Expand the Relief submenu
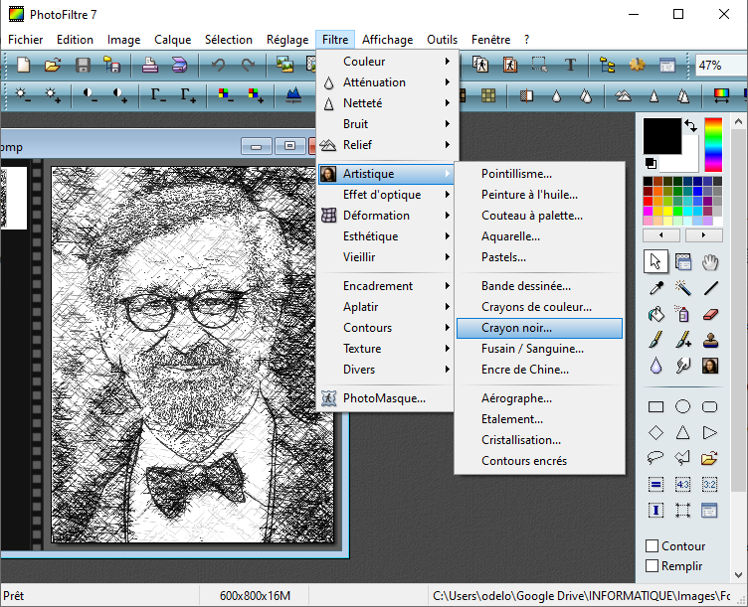The image size is (748, 607). 387,145
